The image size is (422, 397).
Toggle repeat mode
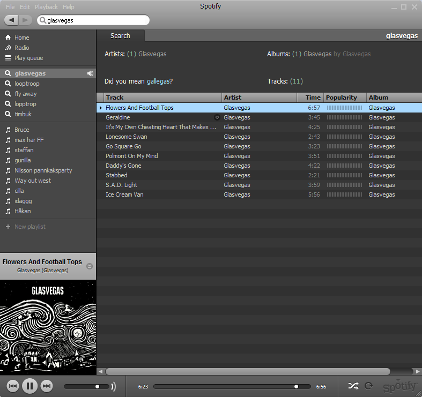coord(368,386)
